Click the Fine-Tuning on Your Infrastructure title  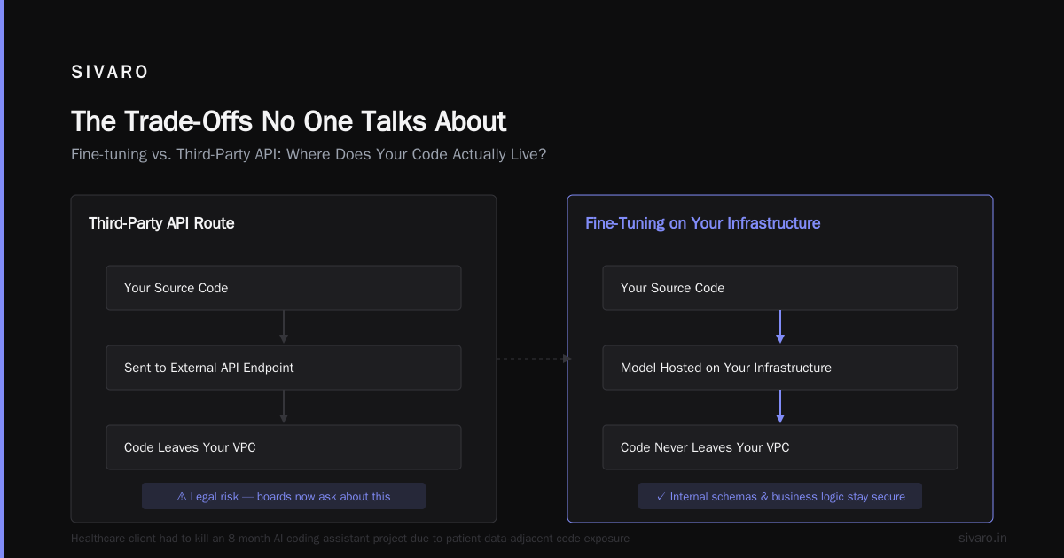click(703, 223)
